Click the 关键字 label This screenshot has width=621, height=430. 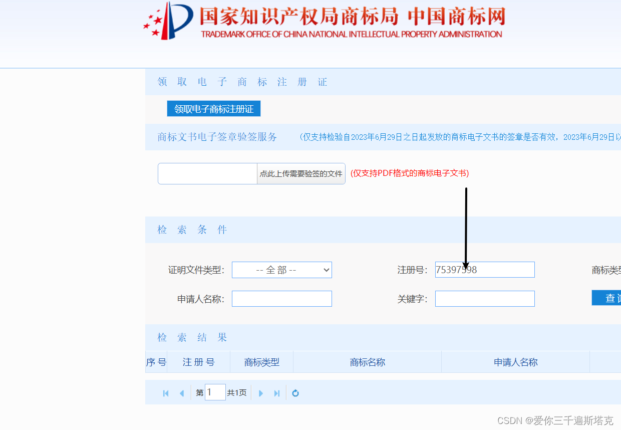click(x=413, y=299)
